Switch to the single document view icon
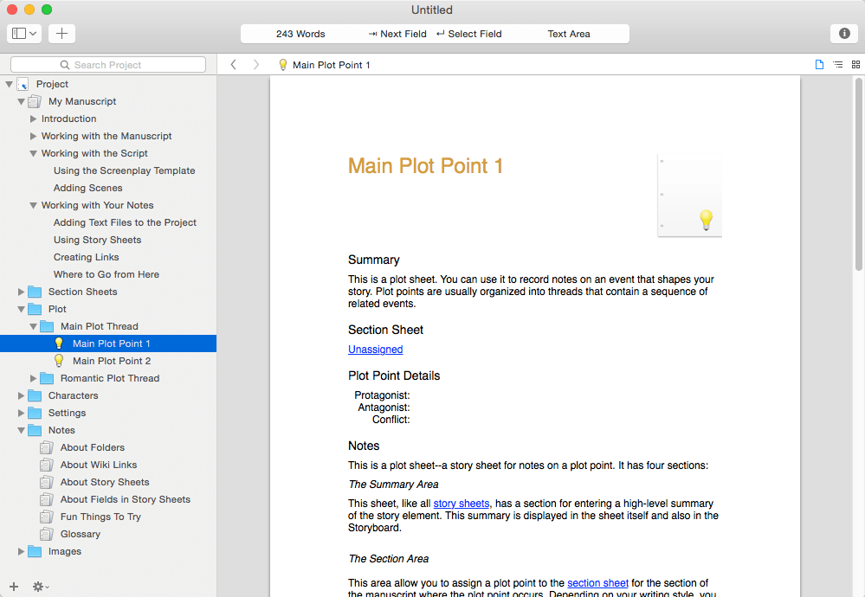 click(x=819, y=65)
